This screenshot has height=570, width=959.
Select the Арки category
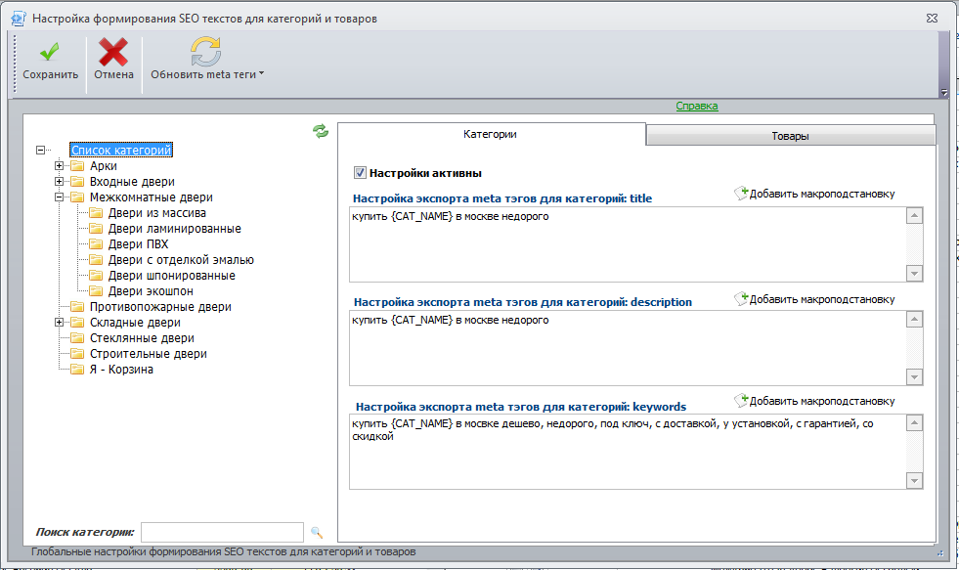pyautogui.click(x=104, y=166)
